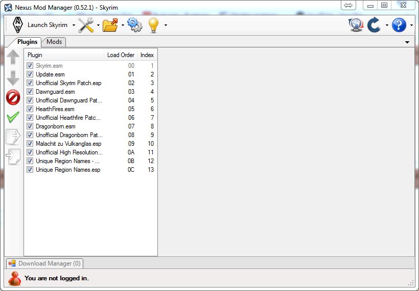419x291 pixels.
Task: Select the Unique Region Names.esp row
Action: click(68, 170)
